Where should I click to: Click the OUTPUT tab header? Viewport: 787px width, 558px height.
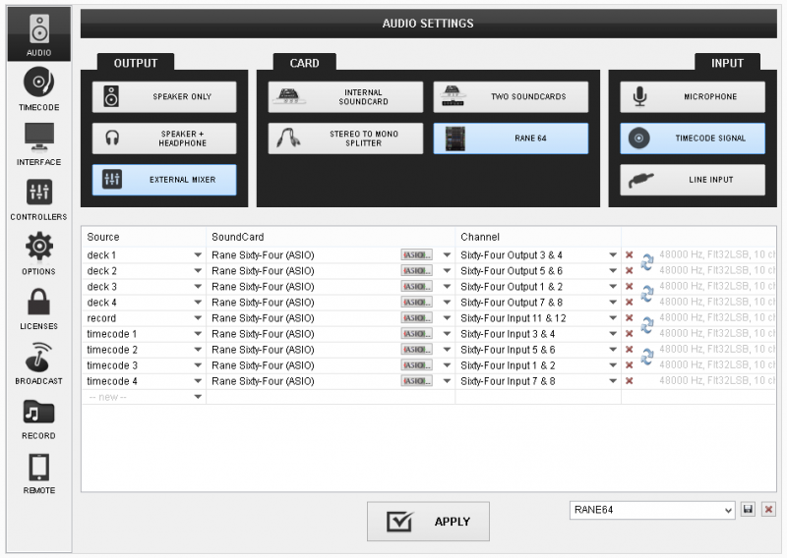click(136, 63)
